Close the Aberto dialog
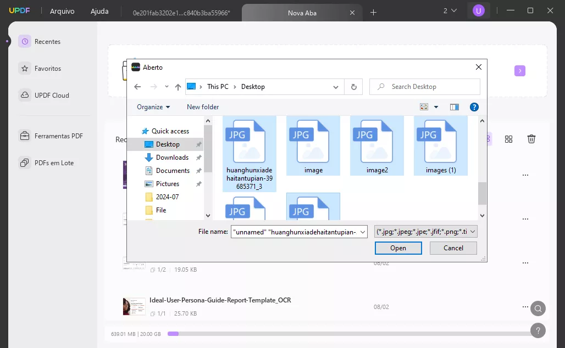 pyautogui.click(x=478, y=68)
